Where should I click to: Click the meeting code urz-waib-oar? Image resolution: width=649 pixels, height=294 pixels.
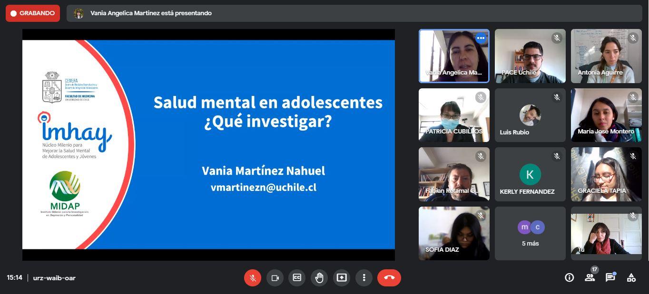click(x=54, y=278)
